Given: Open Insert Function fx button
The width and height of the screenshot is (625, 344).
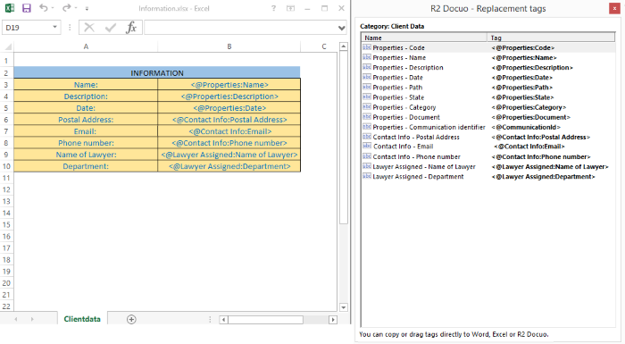Looking at the screenshot, I should coord(131,28).
